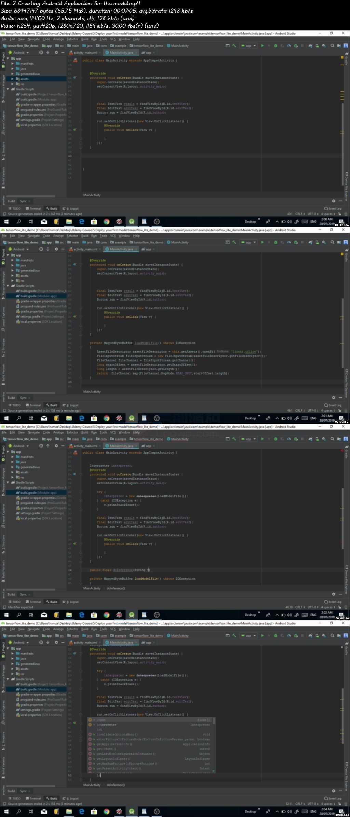Collapse app module node in second frame tree
The image size is (350, 817).
[x=8, y=255]
